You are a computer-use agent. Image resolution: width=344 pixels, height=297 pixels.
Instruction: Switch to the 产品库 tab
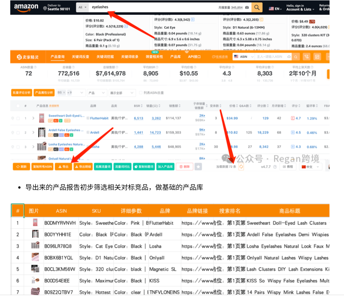click(x=176, y=57)
